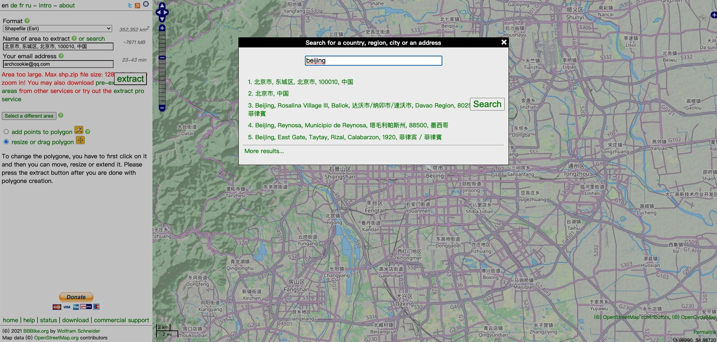Click the help icon next to Your email address
This screenshot has width=717, height=342.
tap(61, 56)
